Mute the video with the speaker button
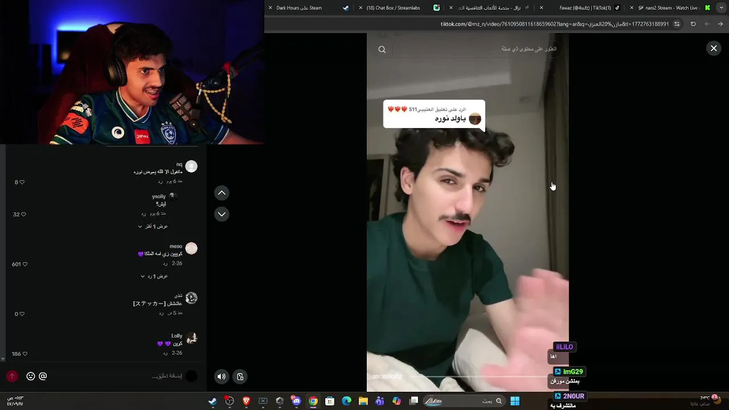Image resolution: width=729 pixels, height=410 pixels. [x=222, y=376]
